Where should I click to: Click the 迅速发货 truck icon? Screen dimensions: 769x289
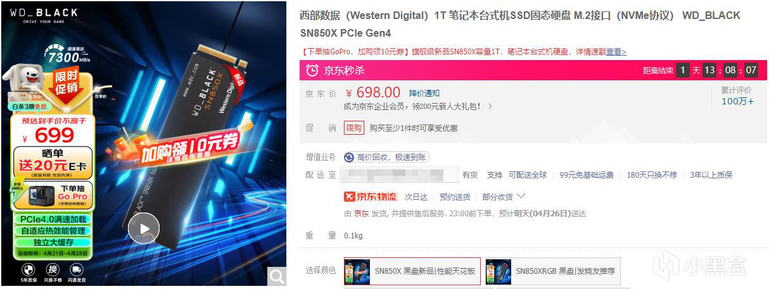coord(77,271)
